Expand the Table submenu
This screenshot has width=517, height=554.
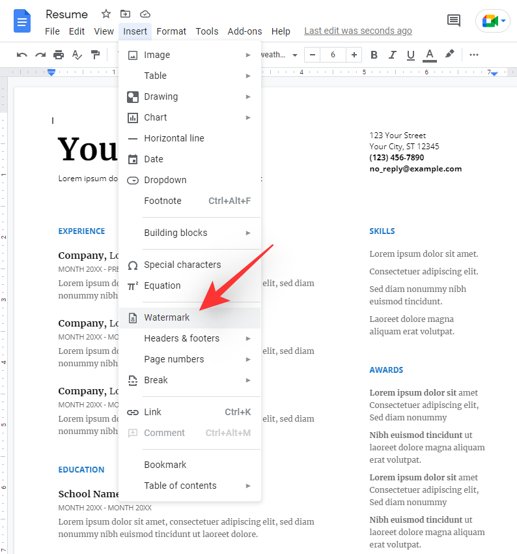click(x=190, y=76)
